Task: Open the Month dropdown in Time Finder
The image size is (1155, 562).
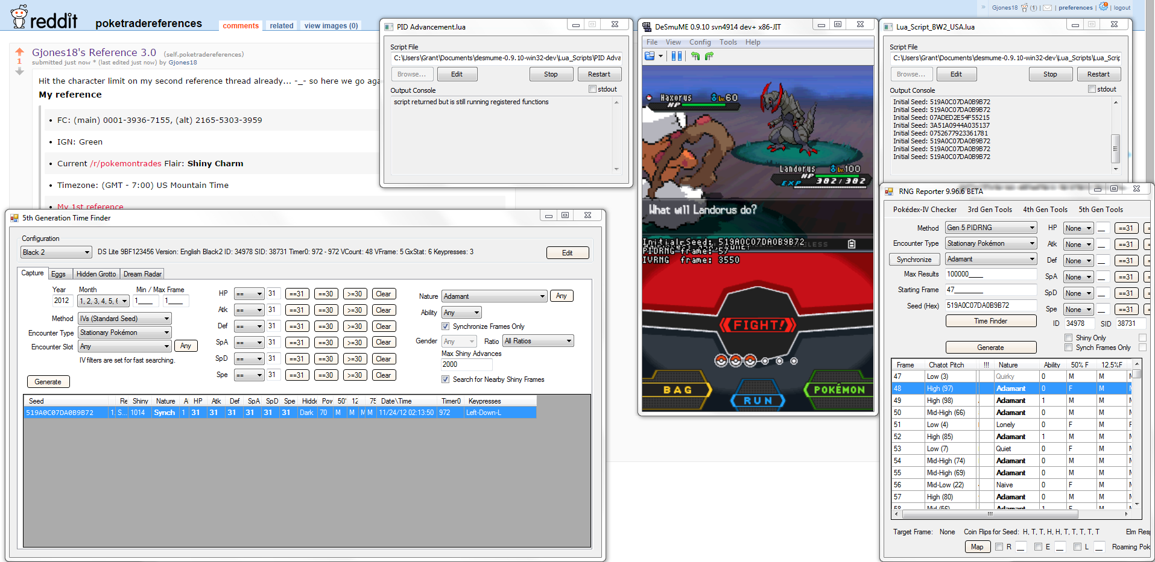Action: coord(104,301)
